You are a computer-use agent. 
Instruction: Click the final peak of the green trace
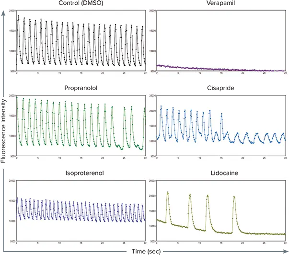tap(144, 109)
